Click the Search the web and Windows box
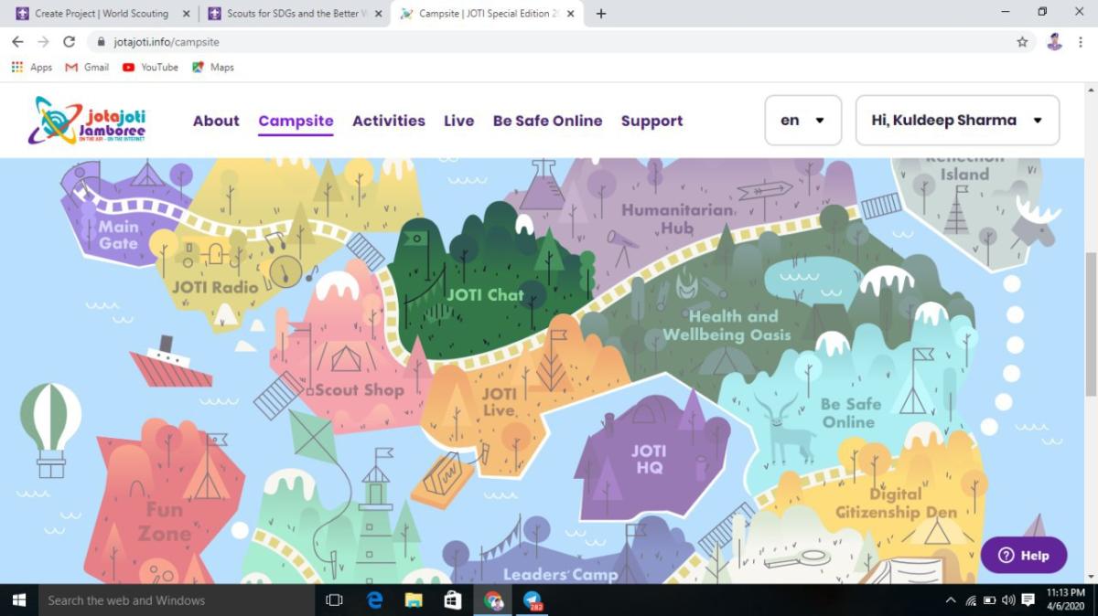The width and height of the screenshot is (1098, 616). click(x=177, y=600)
